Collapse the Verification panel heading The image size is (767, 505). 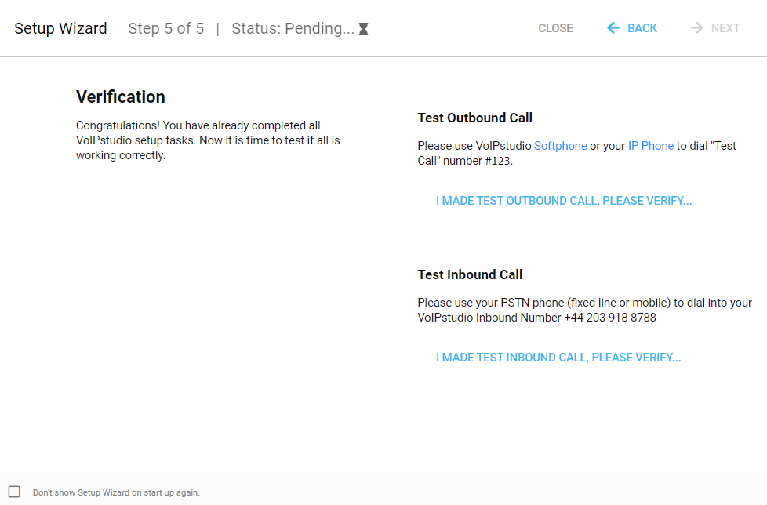[120, 96]
